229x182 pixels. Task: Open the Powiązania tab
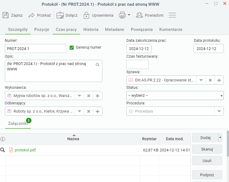pyautogui.click(x=142, y=30)
